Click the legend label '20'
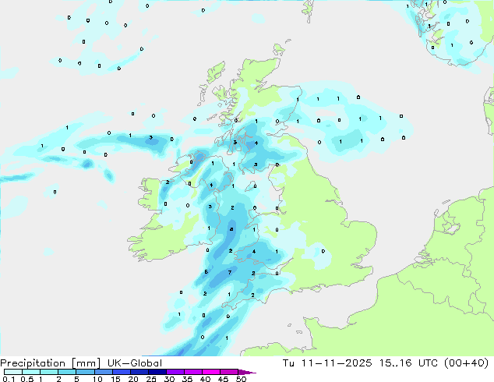This screenshot has width=494, height=382. (133, 379)
